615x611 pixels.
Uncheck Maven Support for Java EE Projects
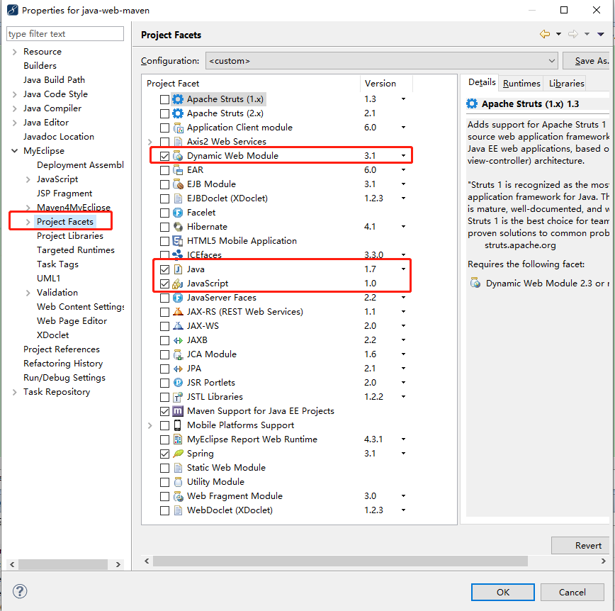(164, 411)
